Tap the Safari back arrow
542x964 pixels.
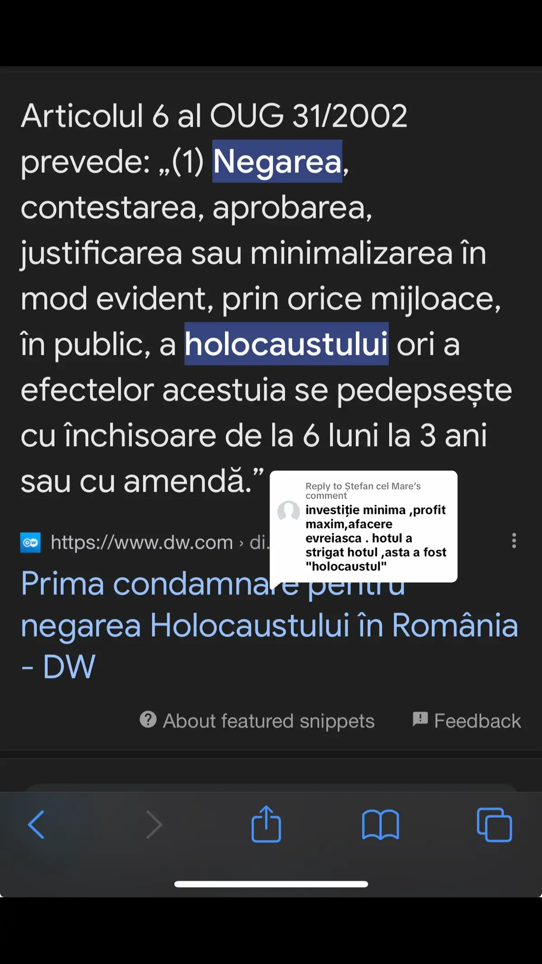pyautogui.click(x=36, y=824)
